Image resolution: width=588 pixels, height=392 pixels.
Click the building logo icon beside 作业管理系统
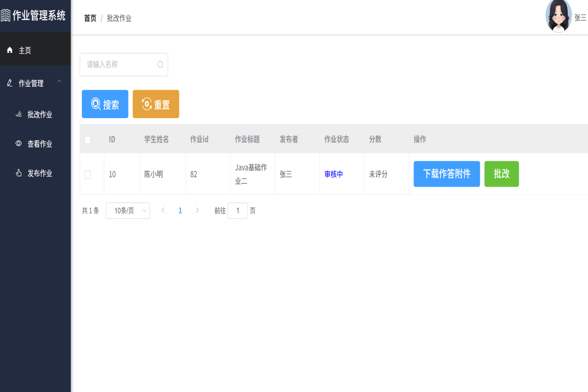[5, 16]
